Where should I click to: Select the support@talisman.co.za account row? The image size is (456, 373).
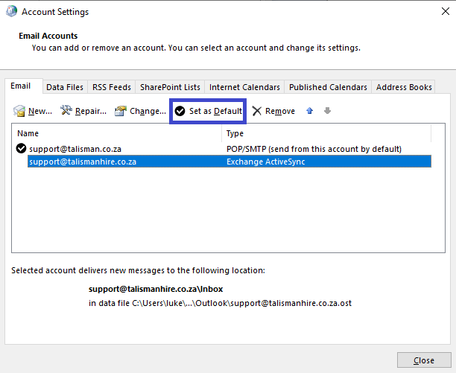coord(224,149)
